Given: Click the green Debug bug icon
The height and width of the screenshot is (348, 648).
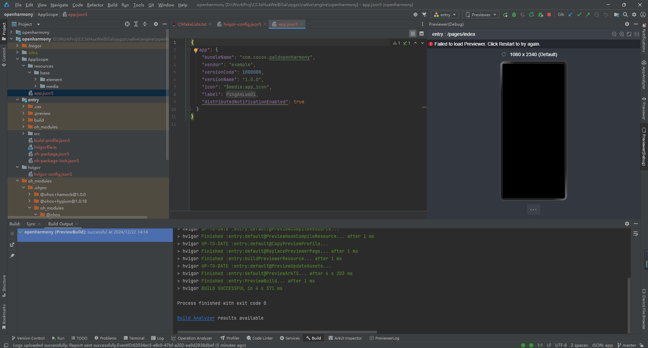Looking at the screenshot, I should pyautogui.click(x=514, y=15).
